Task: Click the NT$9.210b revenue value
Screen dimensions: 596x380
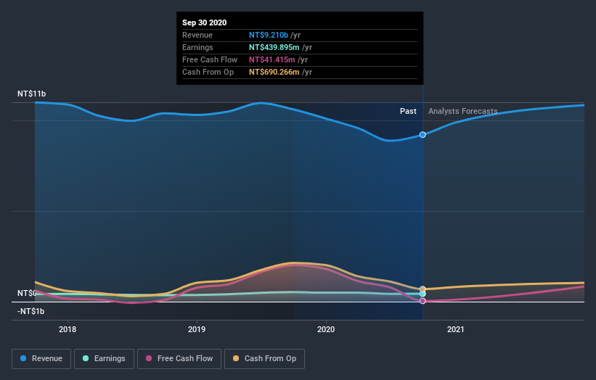Action: pos(269,35)
